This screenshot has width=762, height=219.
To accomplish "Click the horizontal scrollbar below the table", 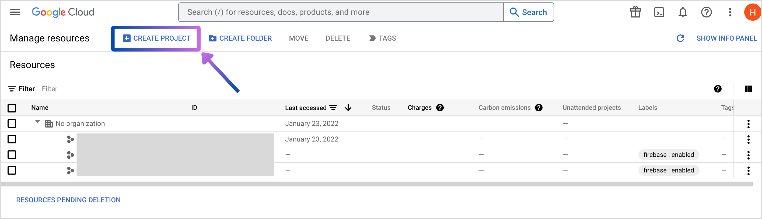I will (x=377, y=184).
